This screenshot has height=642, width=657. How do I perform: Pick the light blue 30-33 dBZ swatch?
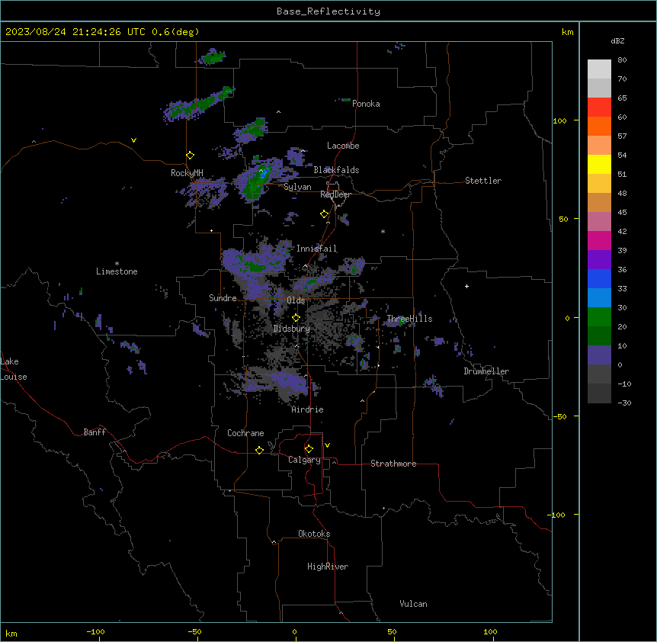pos(599,298)
